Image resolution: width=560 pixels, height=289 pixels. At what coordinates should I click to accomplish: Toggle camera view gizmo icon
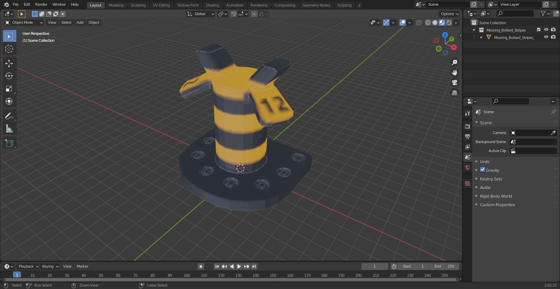pyautogui.click(x=454, y=83)
